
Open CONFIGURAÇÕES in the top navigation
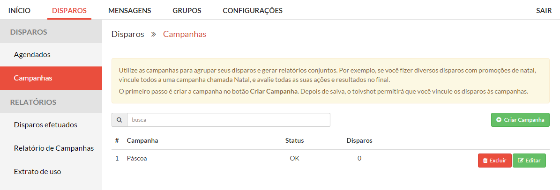point(253,10)
